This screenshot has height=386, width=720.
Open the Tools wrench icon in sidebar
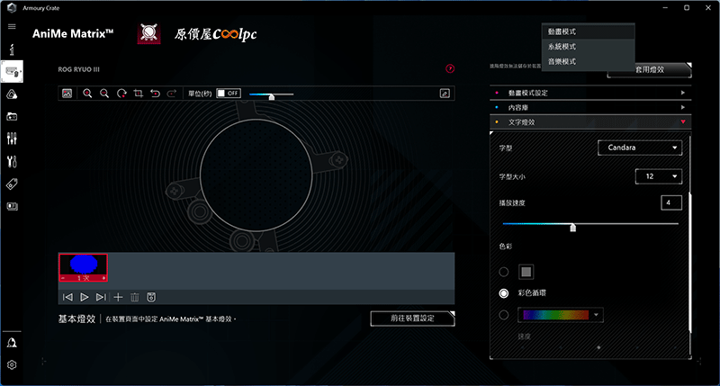(x=12, y=162)
